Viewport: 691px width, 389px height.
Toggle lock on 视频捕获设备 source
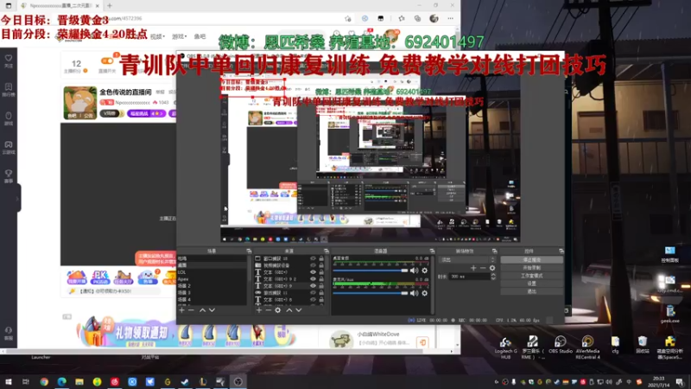(321, 265)
